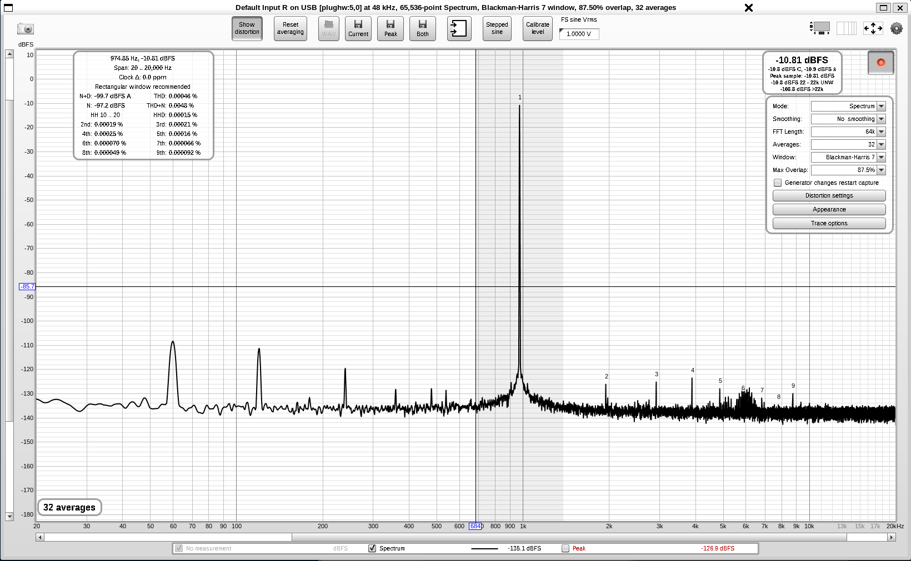Open the Stepped sine dialog
Screen dimensions: 911x561
[497, 28]
